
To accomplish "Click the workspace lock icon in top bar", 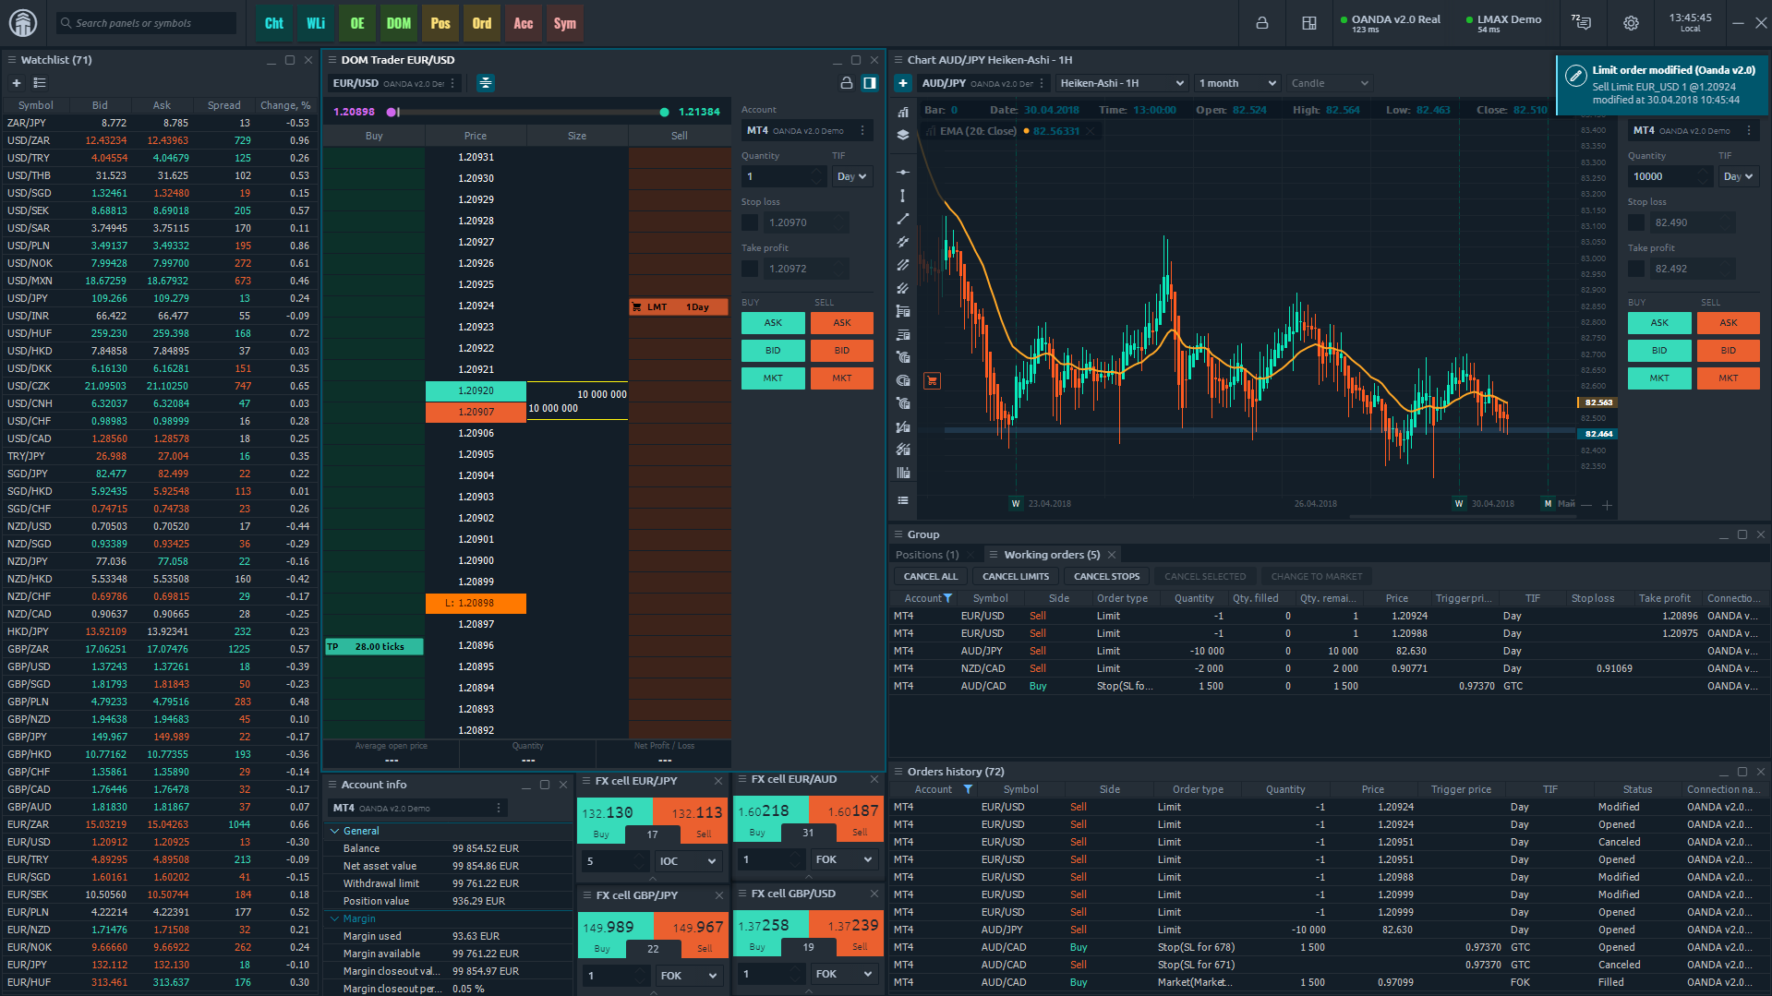I will click(x=1261, y=23).
